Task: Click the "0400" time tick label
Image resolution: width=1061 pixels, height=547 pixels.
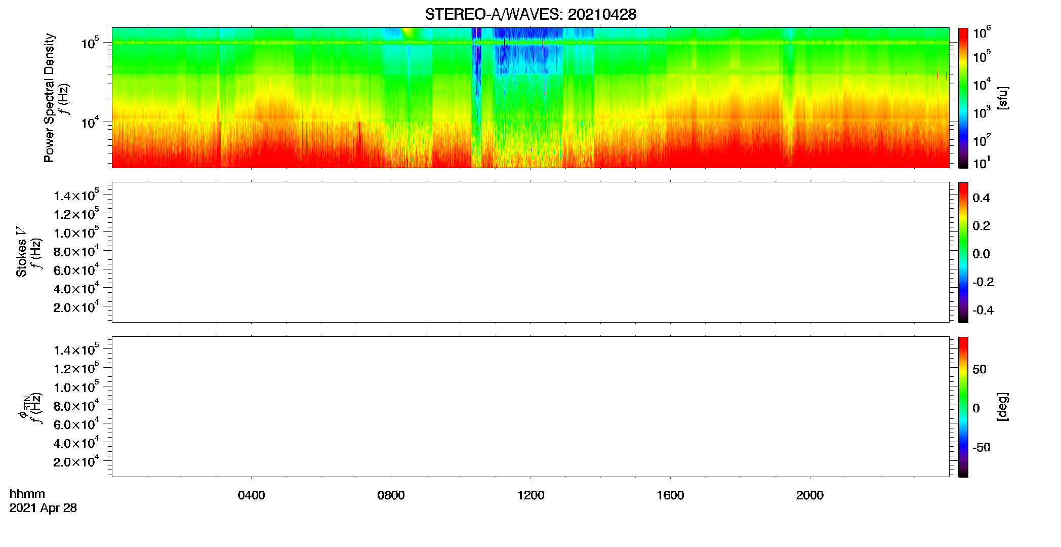Action: pyautogui.click(x=252, y=495)
